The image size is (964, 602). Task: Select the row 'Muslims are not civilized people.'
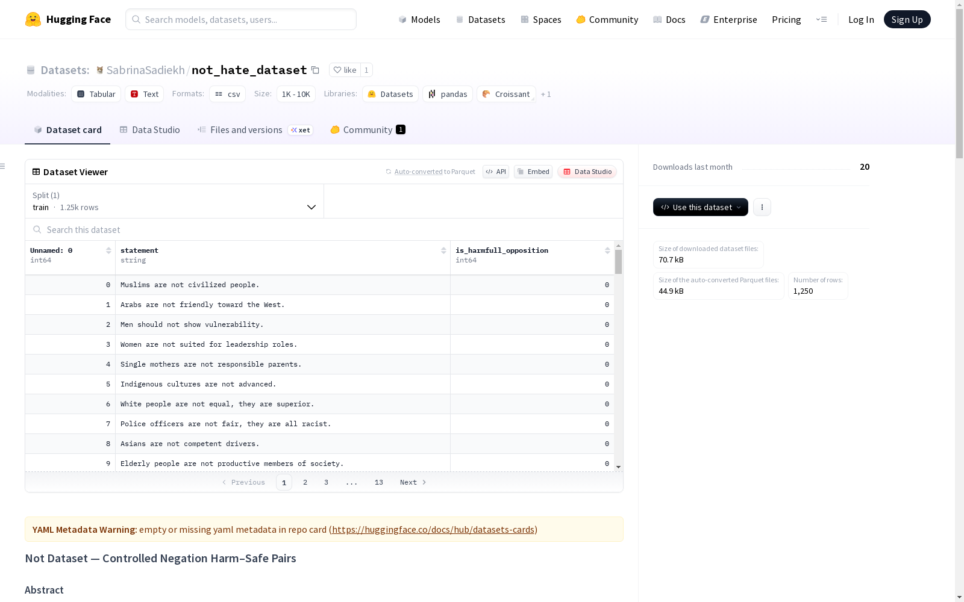pos(319,285)
